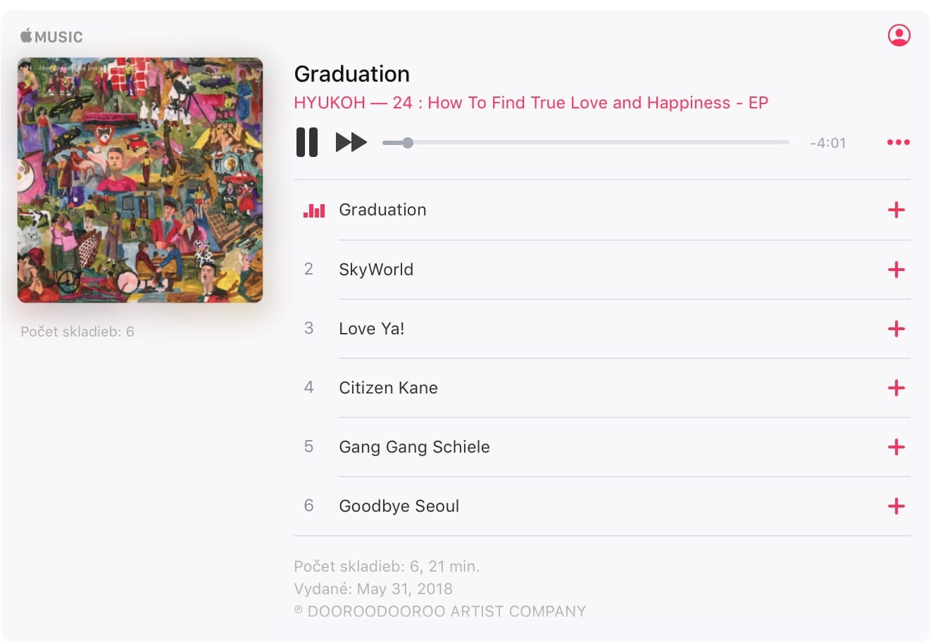The image size is (931, 642).
Task: Play the SkyWorld track
Action: tap(602, 270)
